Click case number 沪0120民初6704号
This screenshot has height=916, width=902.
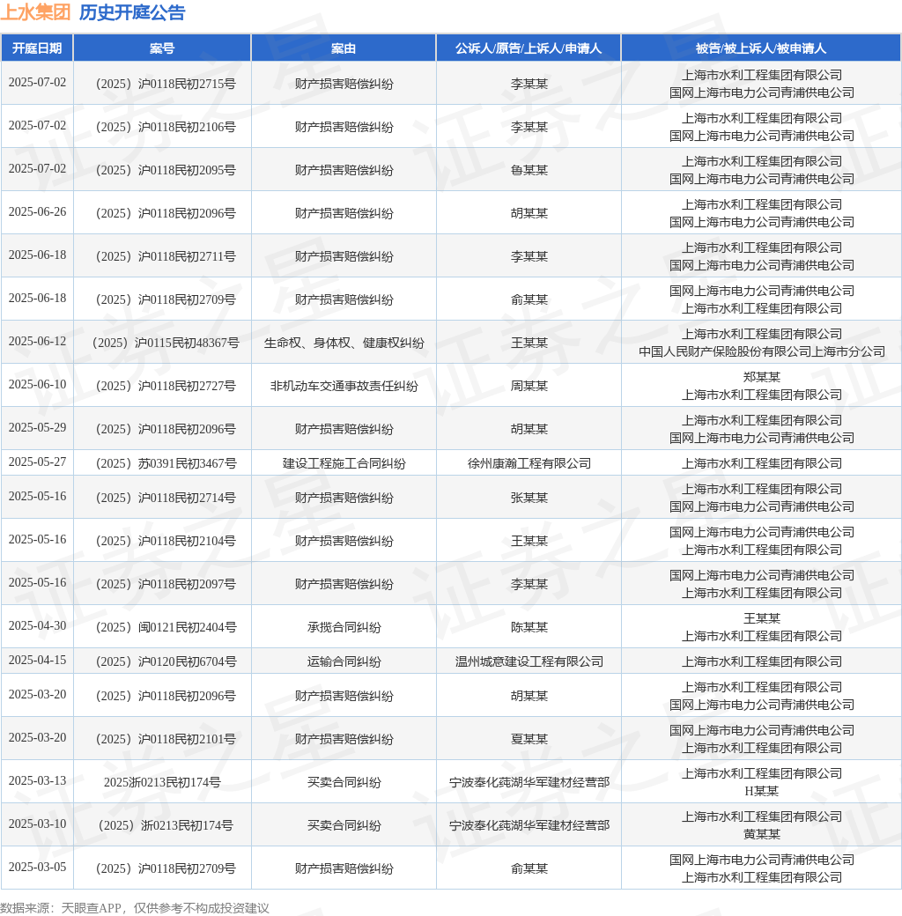(x=166, y=661)
